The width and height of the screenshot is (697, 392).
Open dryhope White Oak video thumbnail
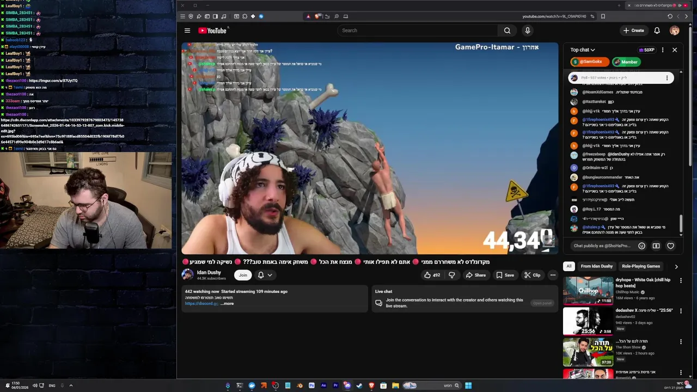click(x=588, y=291)
